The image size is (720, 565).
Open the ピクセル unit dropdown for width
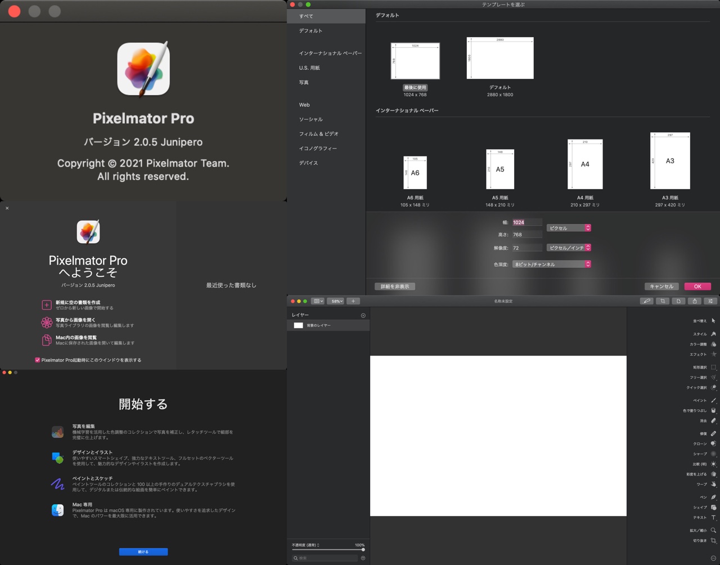tap(569, 228)
